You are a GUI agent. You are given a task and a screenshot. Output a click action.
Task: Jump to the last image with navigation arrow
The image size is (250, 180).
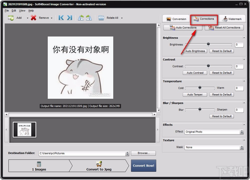pyautogui.click(x=69, y=18)
